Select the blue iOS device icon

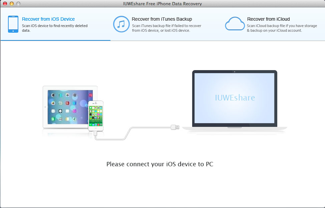click(13, 24)
